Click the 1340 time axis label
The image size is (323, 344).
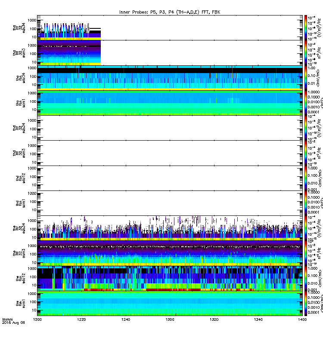pyautogui.click(x=258, y=319)
